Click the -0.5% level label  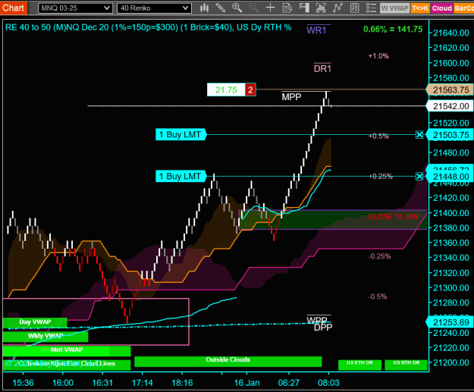coord(378,296)
